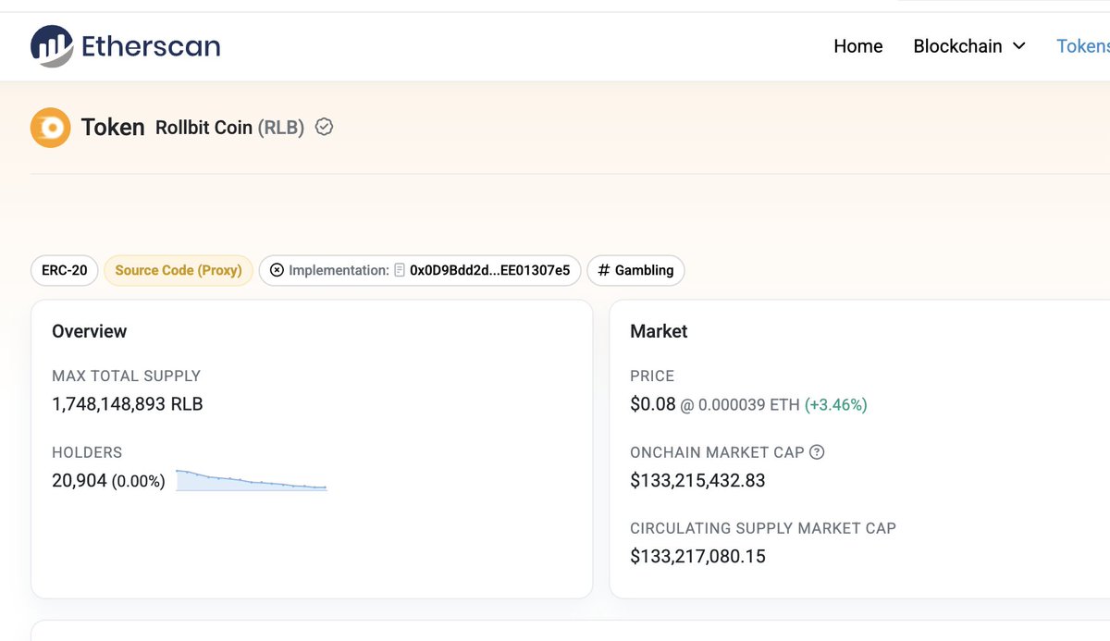Click the Market card heading
The height and width of the screenshot is (641, 1110).
pos(659,331)
